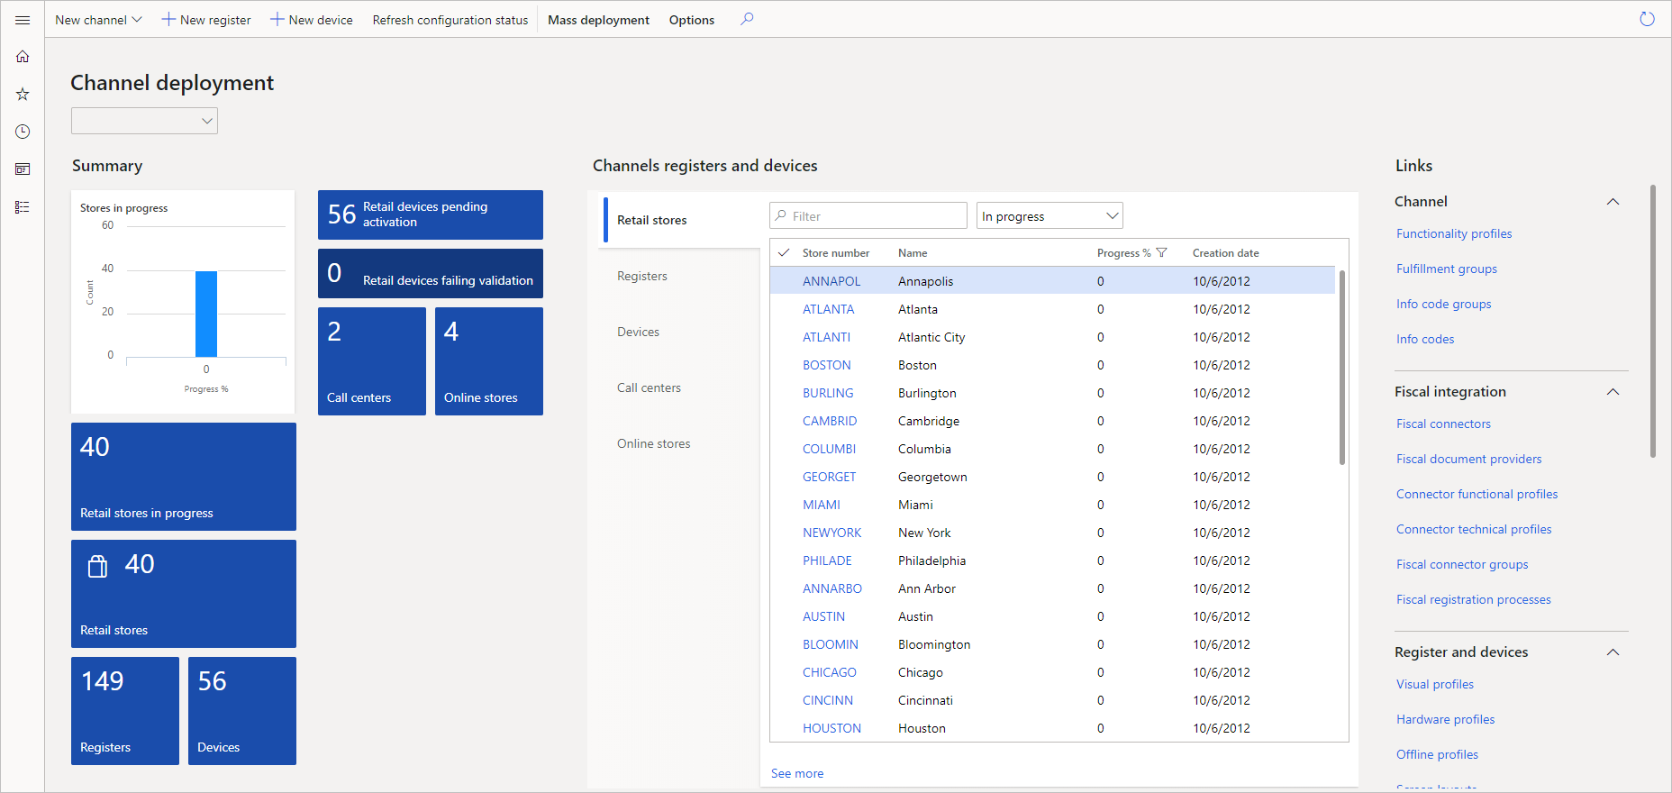The width and height of the screenshot is (1672, 793).
Task: Open Workspaces icon in left sidebar
Action: (23, 169)
